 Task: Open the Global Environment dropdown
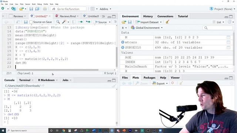pos(147,28)
